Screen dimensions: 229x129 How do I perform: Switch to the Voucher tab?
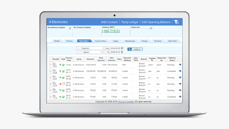[x=69, y=41]
